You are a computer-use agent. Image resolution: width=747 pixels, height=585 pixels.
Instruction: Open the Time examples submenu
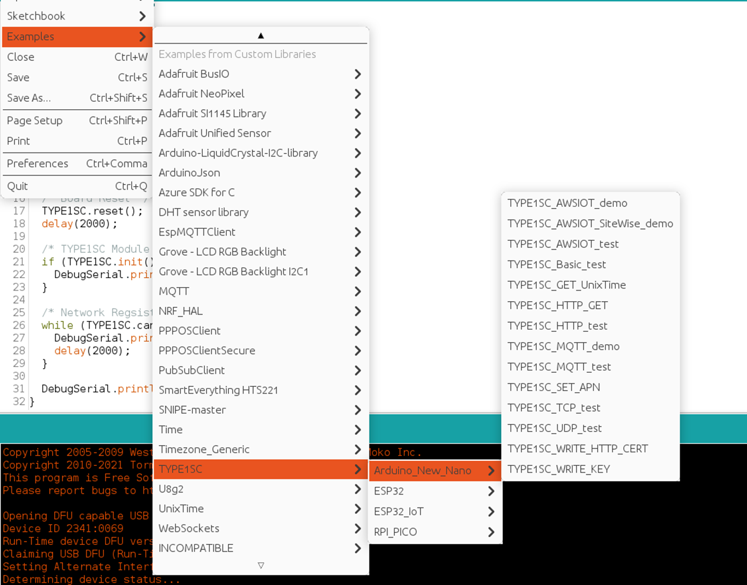pyautogui.click(x=261, y=430)
